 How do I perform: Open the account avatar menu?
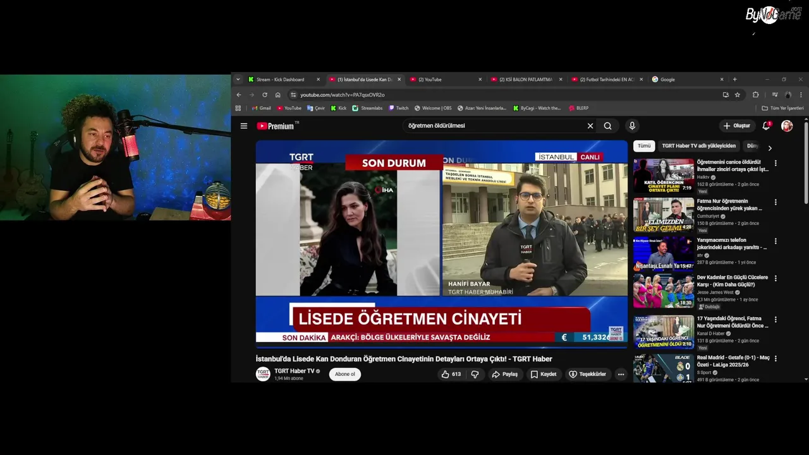pos(787,126)
